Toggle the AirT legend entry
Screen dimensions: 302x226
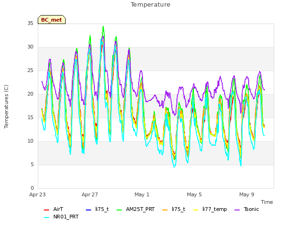click(53, 209)
